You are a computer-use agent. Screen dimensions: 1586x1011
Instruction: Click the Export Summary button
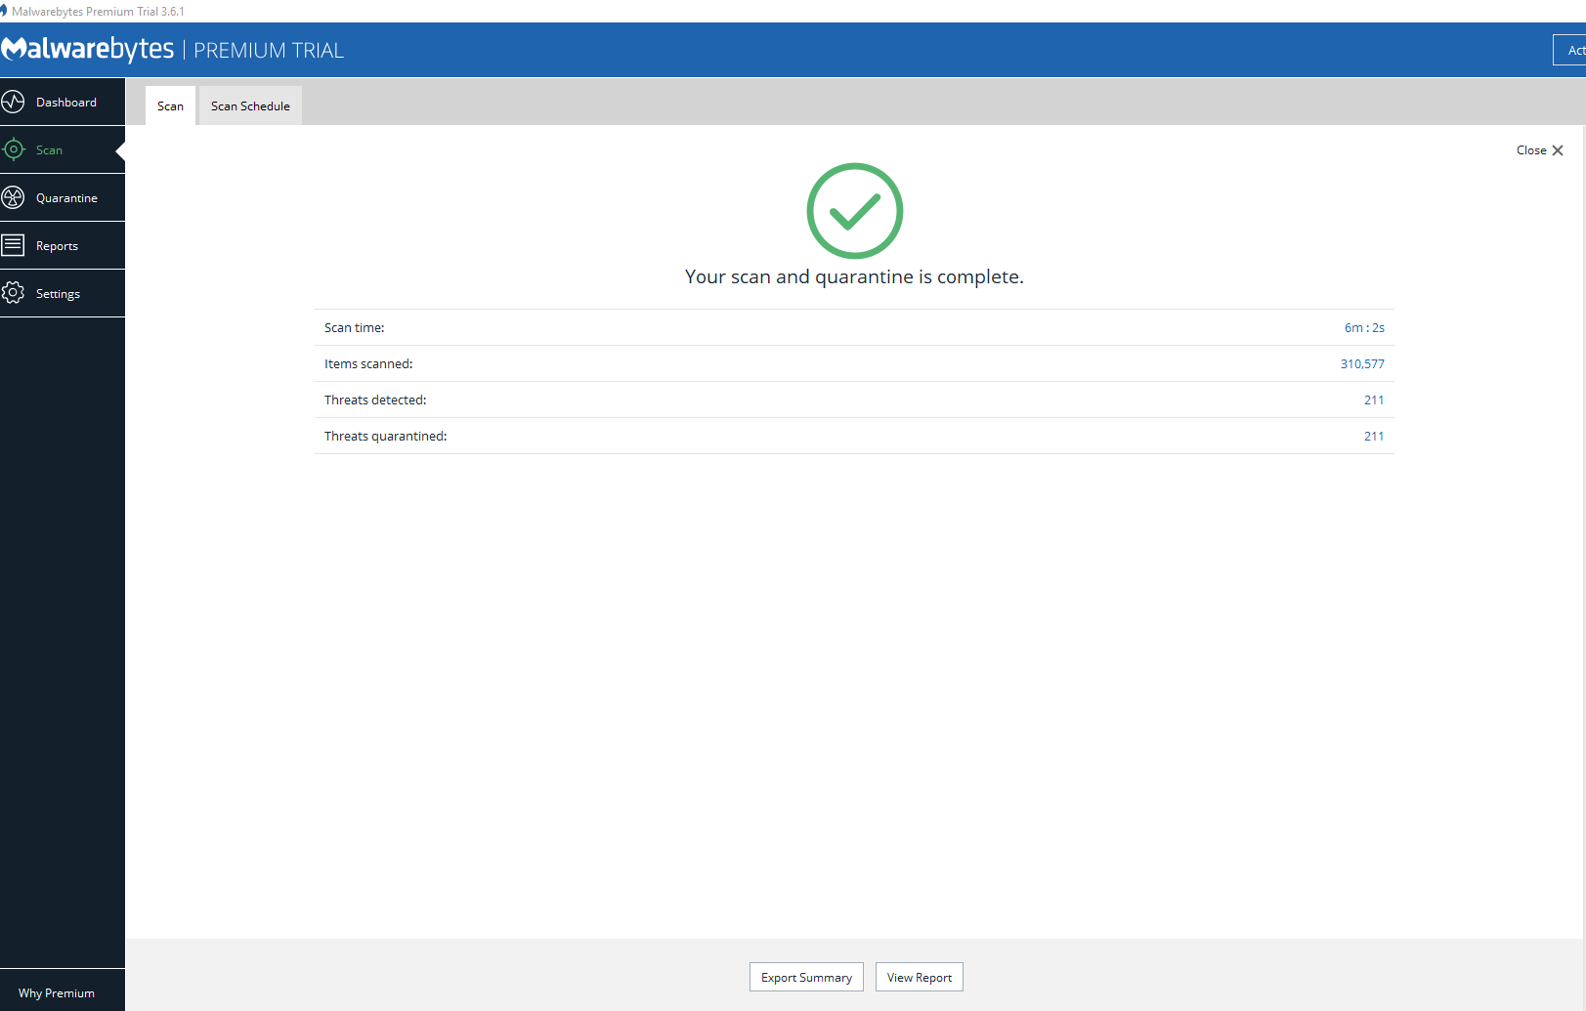(x=806, y=977)
